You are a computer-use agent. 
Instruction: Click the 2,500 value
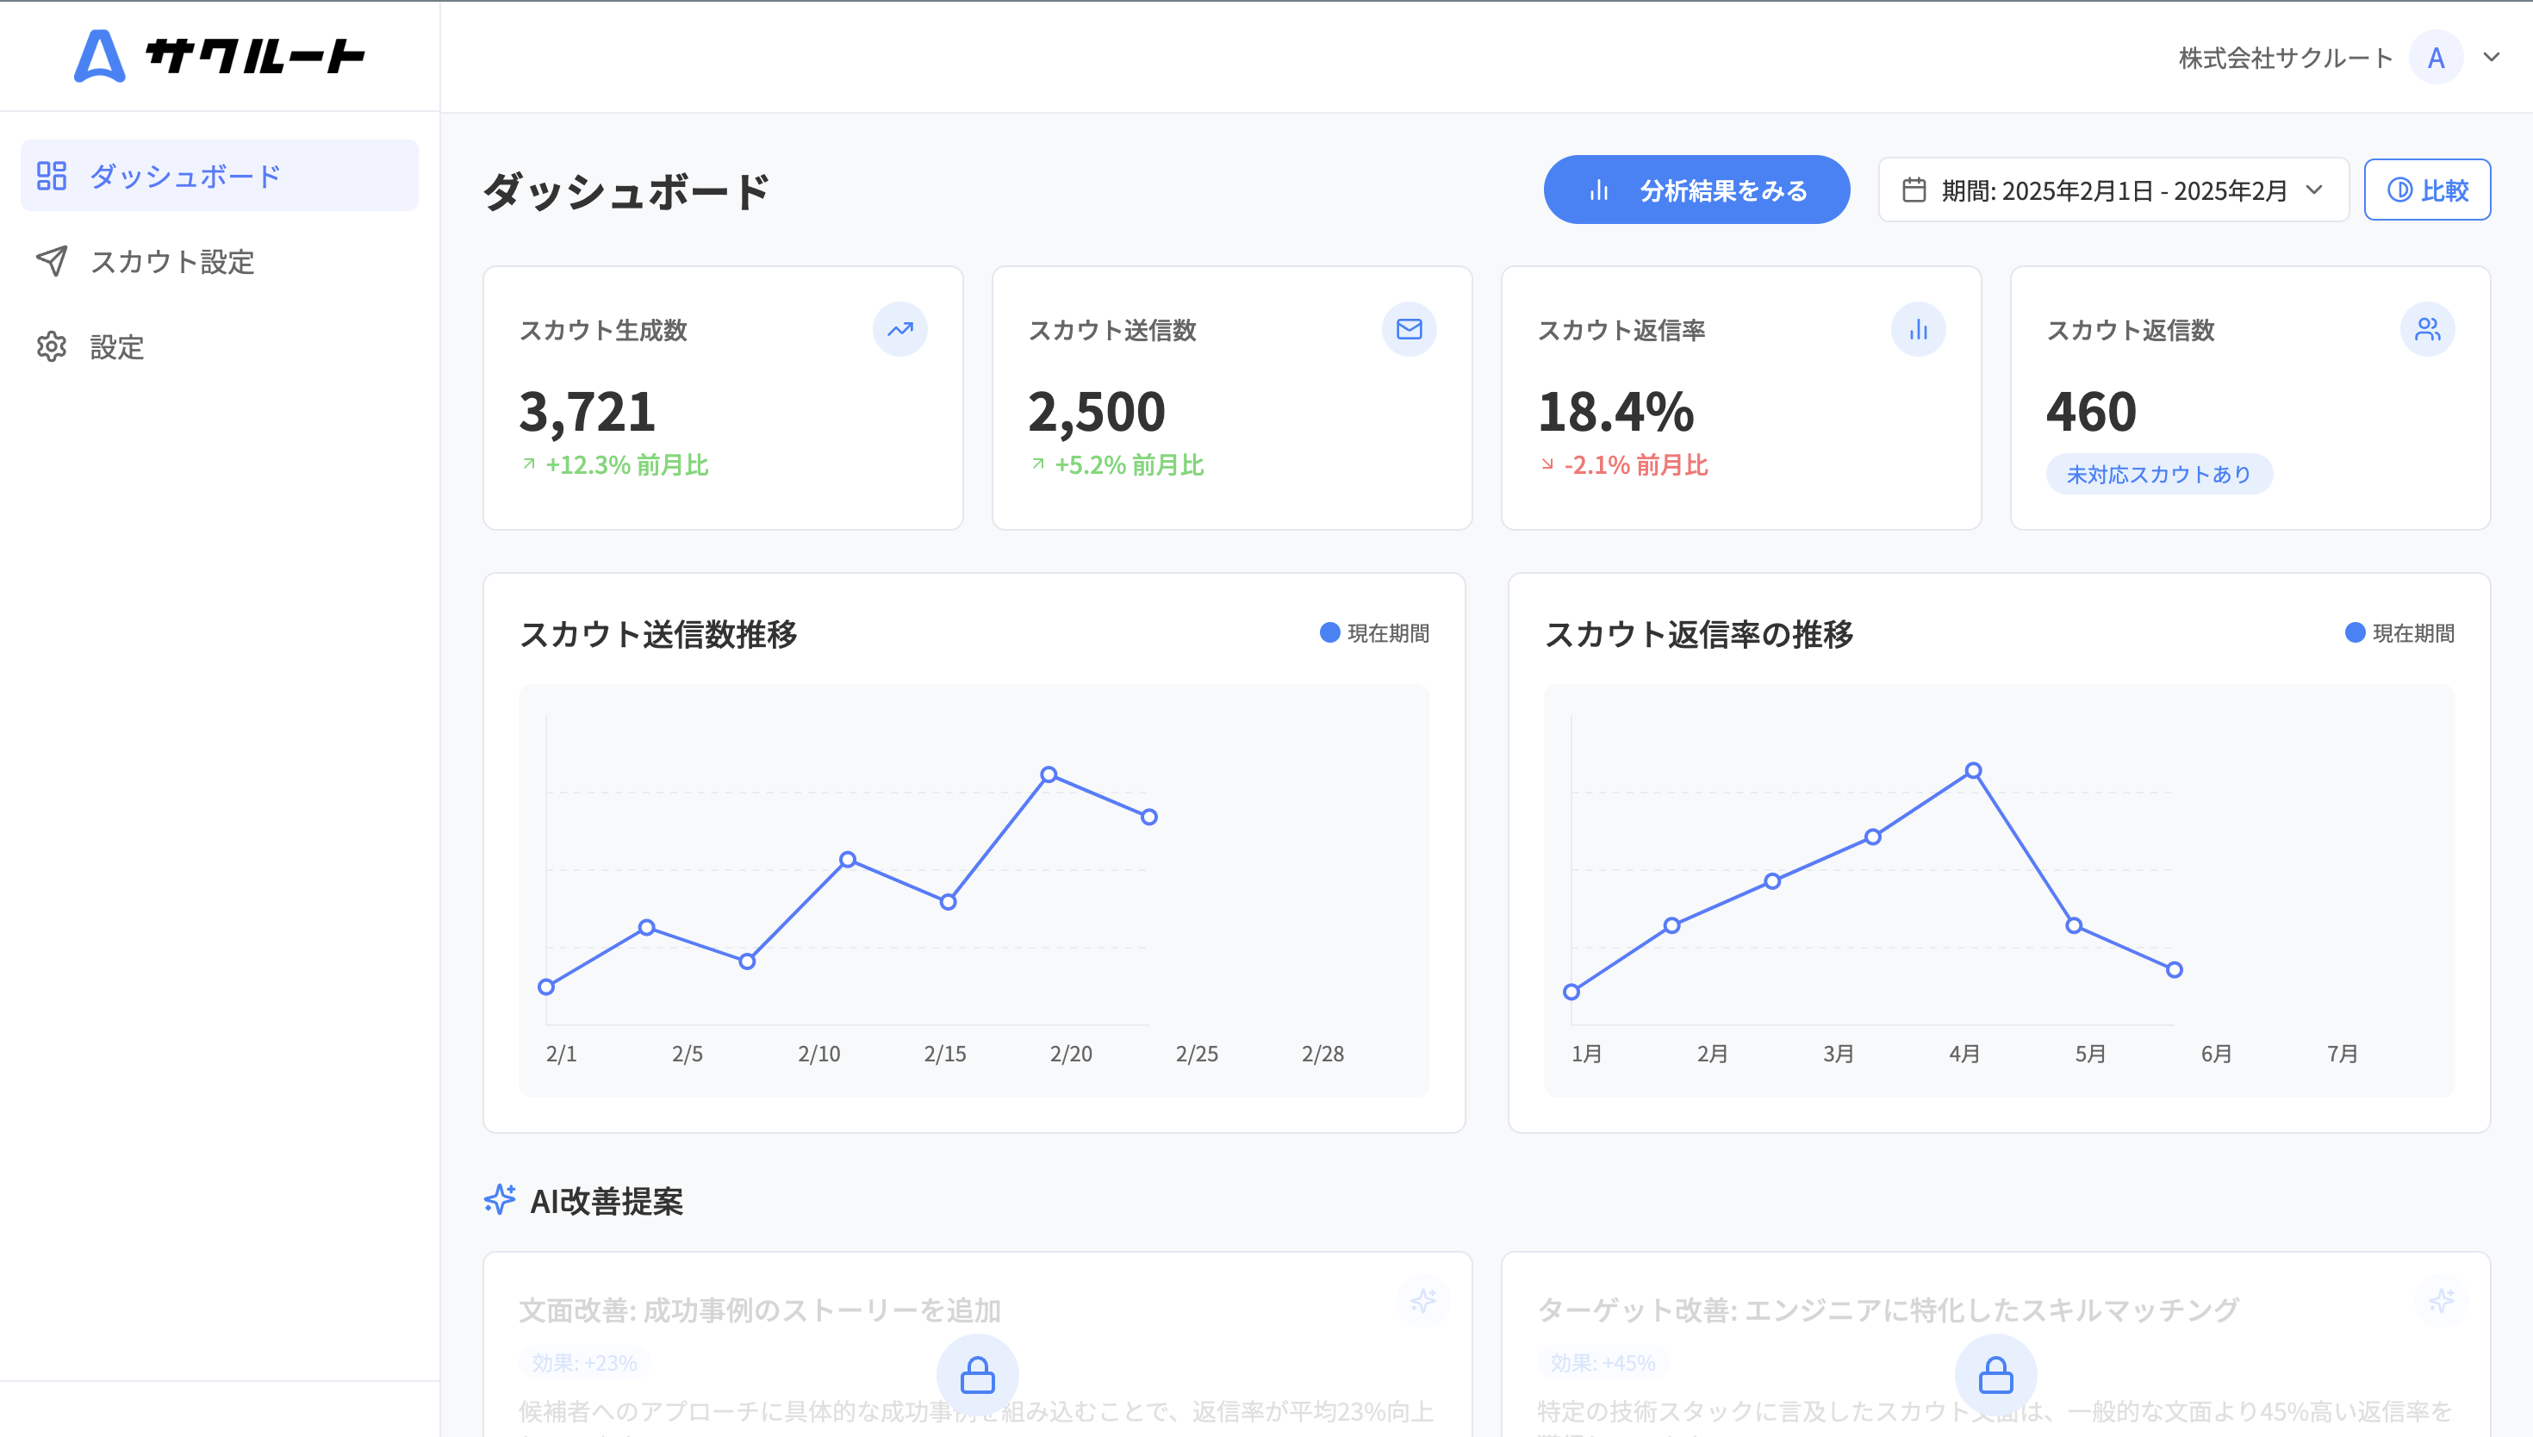[1096, 411]
